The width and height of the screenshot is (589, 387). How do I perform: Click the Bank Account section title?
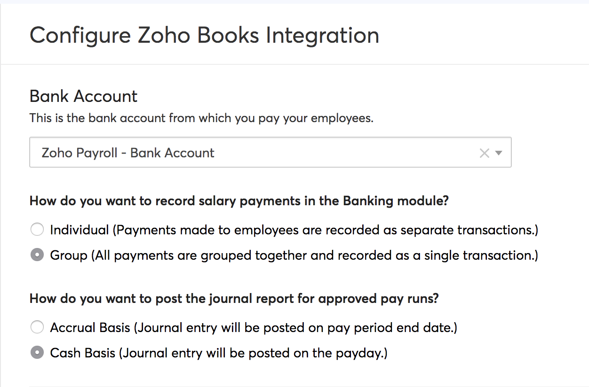point(83,96)
